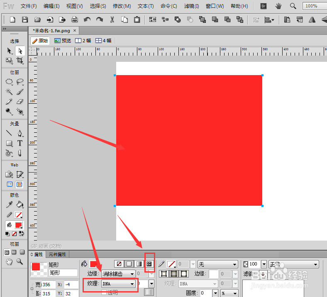Select the Pen tool

pyautogui.click(x=20, y=133)
